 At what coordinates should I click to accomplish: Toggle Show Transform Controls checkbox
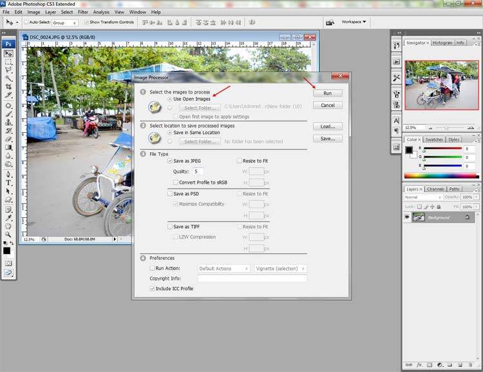pyautogui.click(x=86, y=22)
